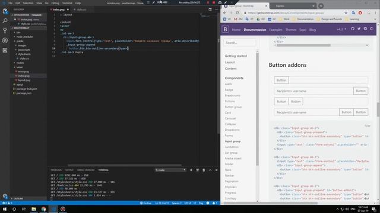Viewport: 380px width, 213px height.
Task: Click the errors and warnings status bar indicator
Action: (x=7, y=203)
